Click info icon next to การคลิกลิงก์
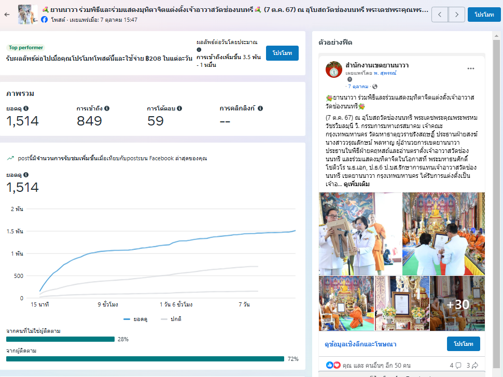This screenshot has width=503, height=377. click(260, 108)
